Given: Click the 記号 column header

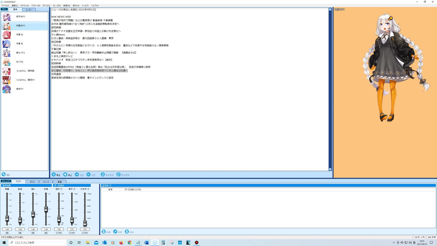Looking at the screenshot, I should pos(111,190).
